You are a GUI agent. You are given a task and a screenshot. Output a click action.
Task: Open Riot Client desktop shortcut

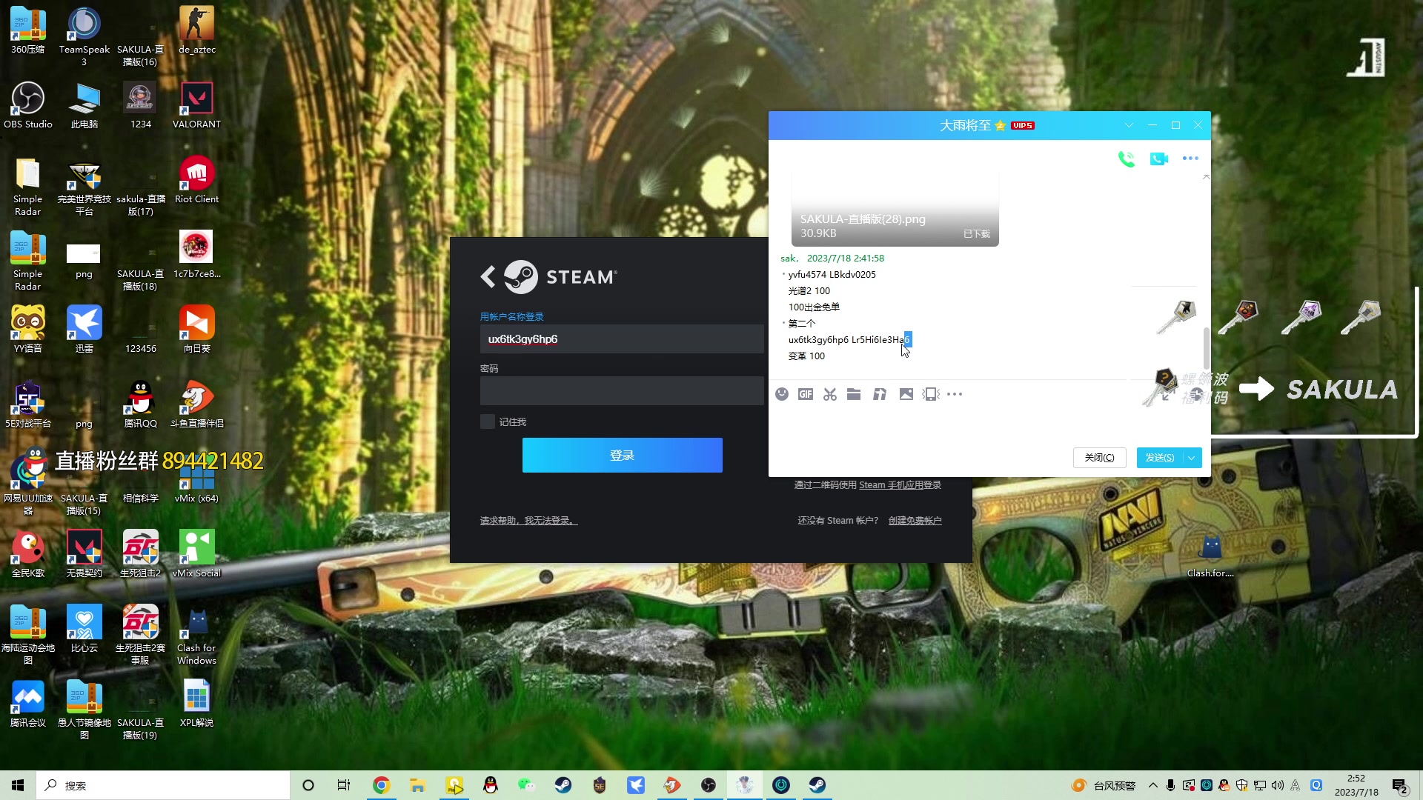point(196,180)
